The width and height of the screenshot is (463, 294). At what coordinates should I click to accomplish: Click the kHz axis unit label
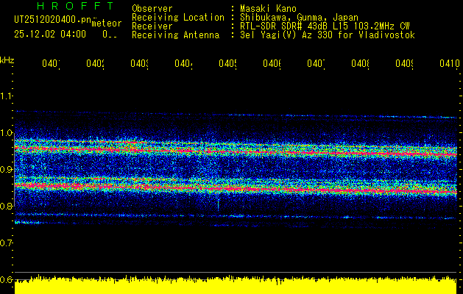7,60
